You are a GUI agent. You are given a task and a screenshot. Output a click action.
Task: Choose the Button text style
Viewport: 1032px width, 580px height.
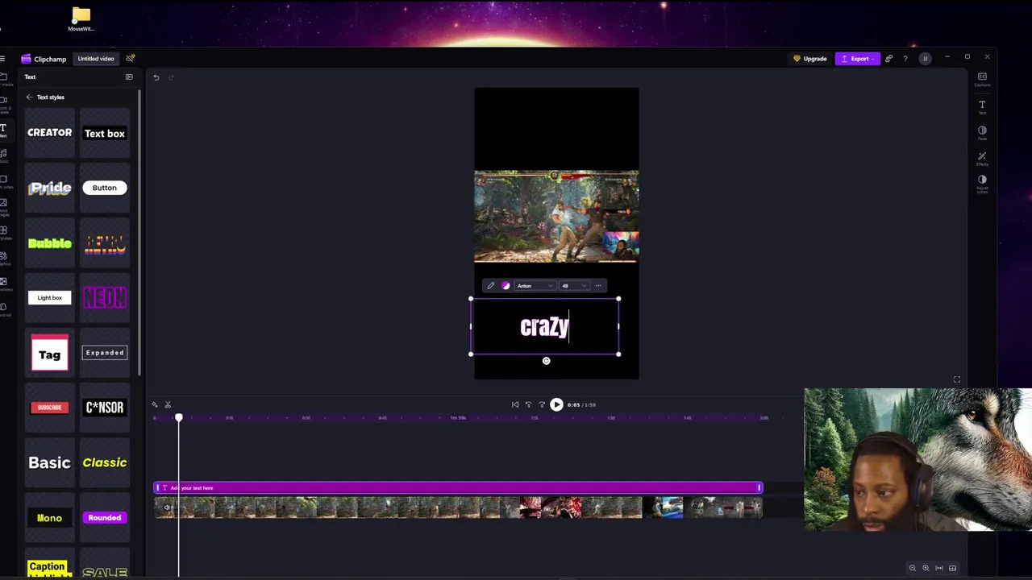105,188
